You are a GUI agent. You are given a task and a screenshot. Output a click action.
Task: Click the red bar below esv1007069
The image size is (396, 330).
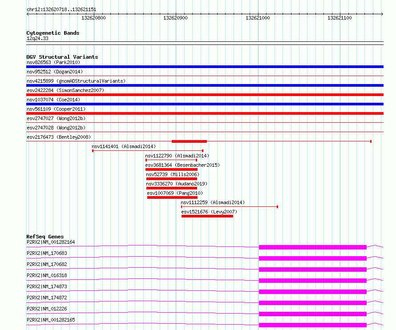[x=173, y=197]
